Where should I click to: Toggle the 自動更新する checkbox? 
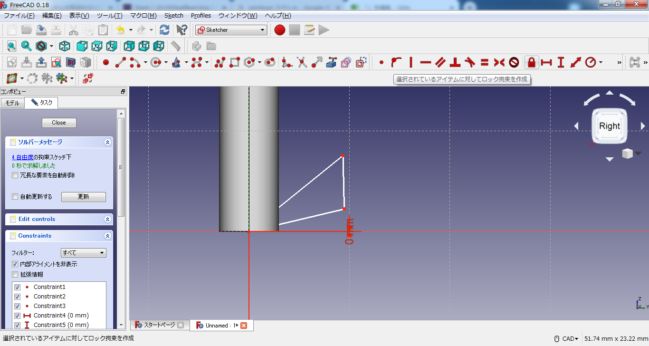click(x=15, y=197)
